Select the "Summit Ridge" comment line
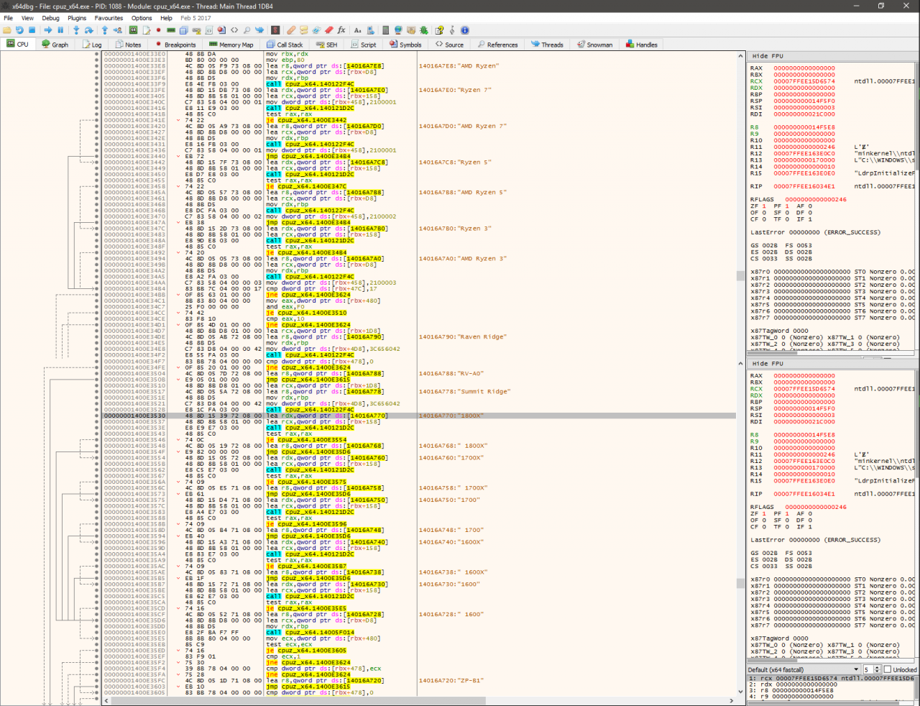The height and width of the screenshot is (706, 920). [465, 392]
